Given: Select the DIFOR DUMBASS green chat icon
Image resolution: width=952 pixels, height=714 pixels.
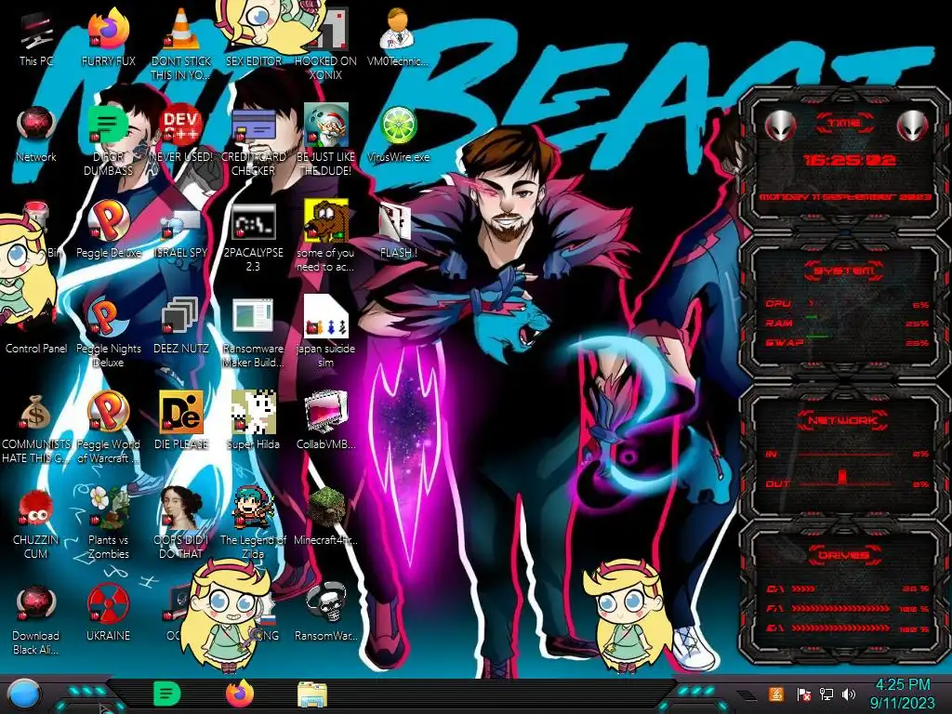Looking at the screenshot, I should (108, 139).
